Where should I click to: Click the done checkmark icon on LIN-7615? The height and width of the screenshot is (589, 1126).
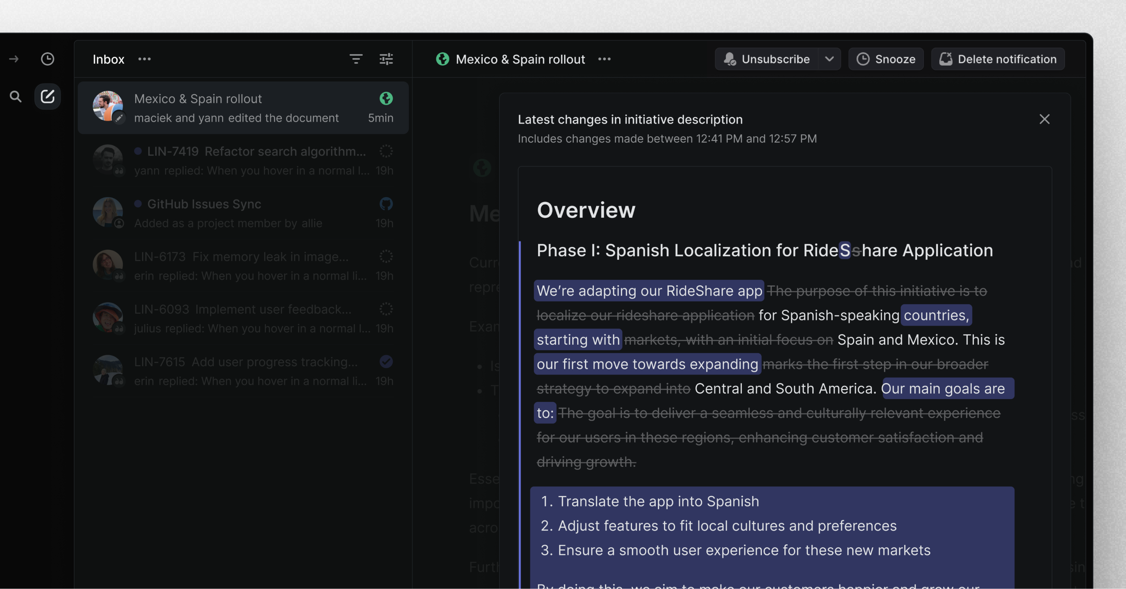click(386, 362)
